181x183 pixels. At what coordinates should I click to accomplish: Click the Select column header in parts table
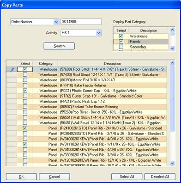point(25,64)
